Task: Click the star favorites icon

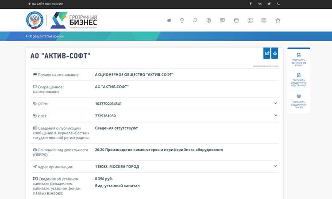Action: point(278,20)
